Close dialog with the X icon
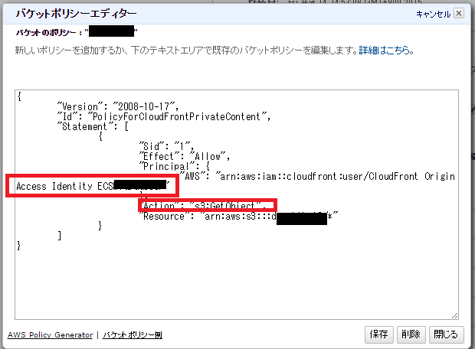 [459, 13]
